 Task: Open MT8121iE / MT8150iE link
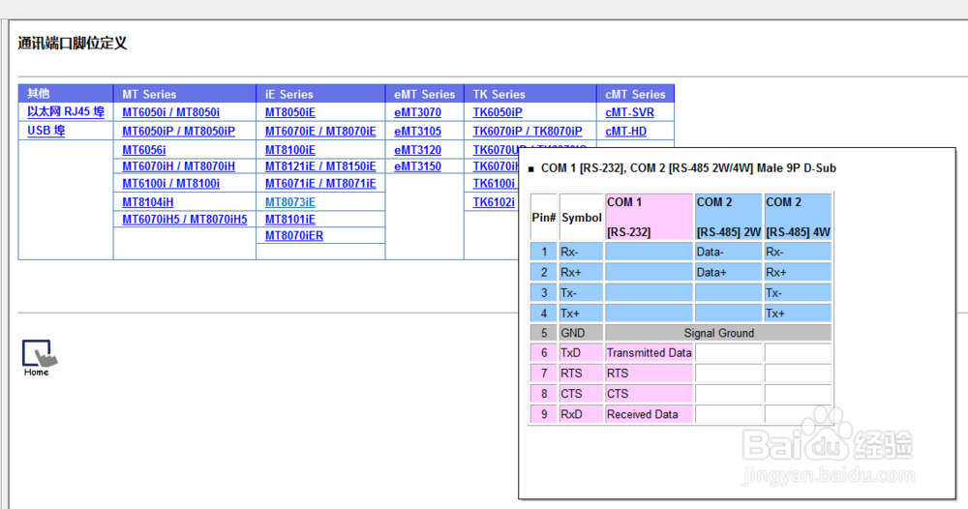pos(320,166)
